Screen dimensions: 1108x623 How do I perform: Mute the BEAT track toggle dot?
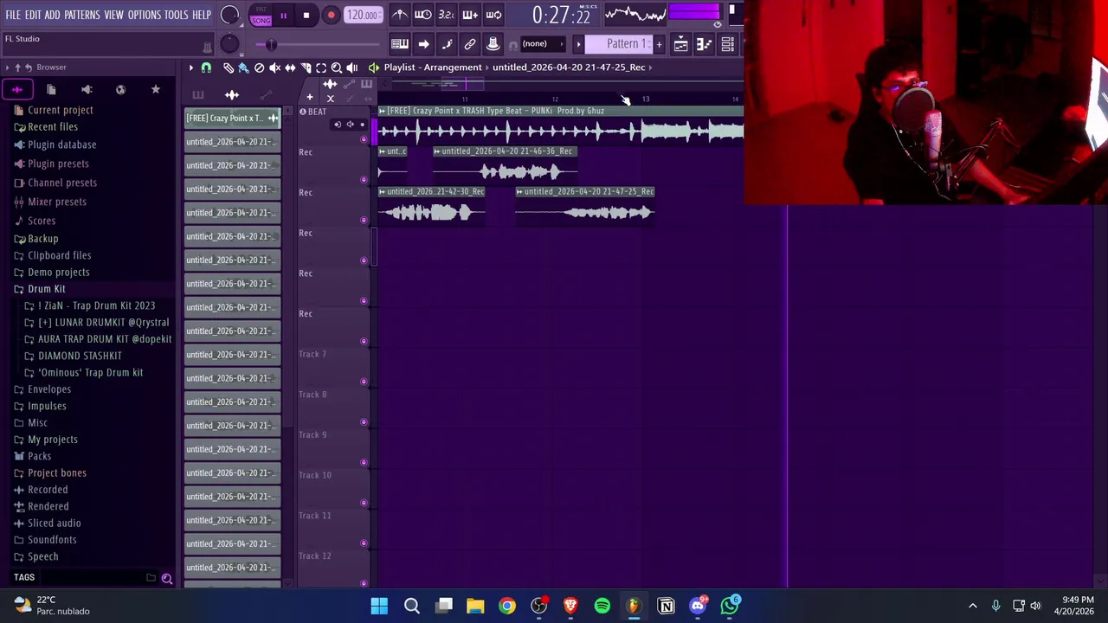click(364, 138)
